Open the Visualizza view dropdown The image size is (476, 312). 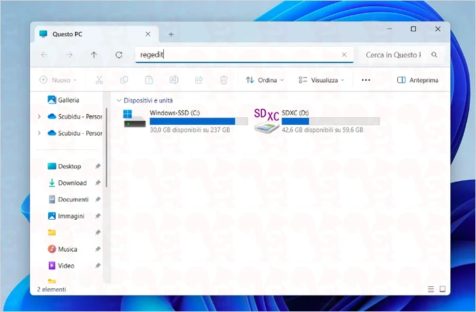(321, 80)
